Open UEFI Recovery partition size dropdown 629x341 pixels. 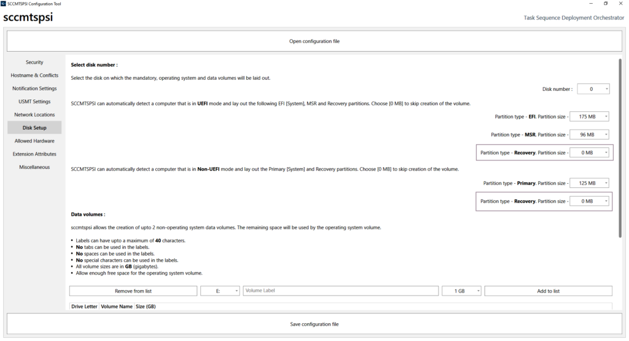(589, 152)
